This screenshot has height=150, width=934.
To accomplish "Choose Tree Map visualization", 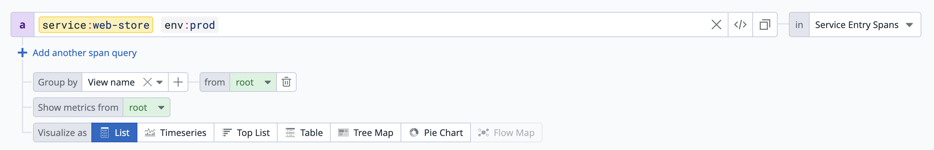I will point(365,132).
